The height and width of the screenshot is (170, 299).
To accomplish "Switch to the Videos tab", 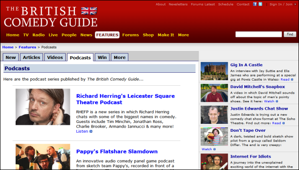I will pos(55,57).
